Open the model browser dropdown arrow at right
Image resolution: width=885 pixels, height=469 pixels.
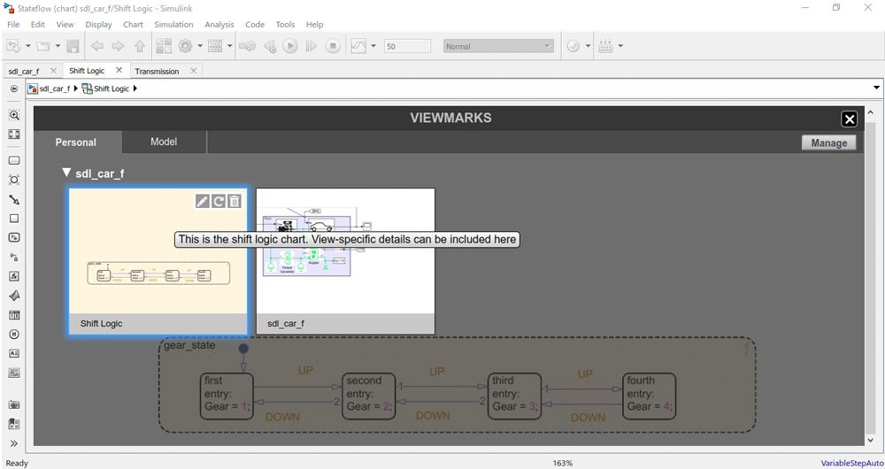tap(876, 88)
